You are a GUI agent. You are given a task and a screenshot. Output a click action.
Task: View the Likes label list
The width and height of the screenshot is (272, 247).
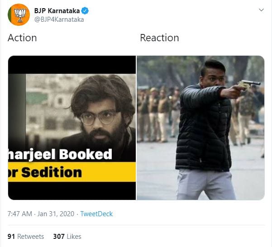point(74,237)
